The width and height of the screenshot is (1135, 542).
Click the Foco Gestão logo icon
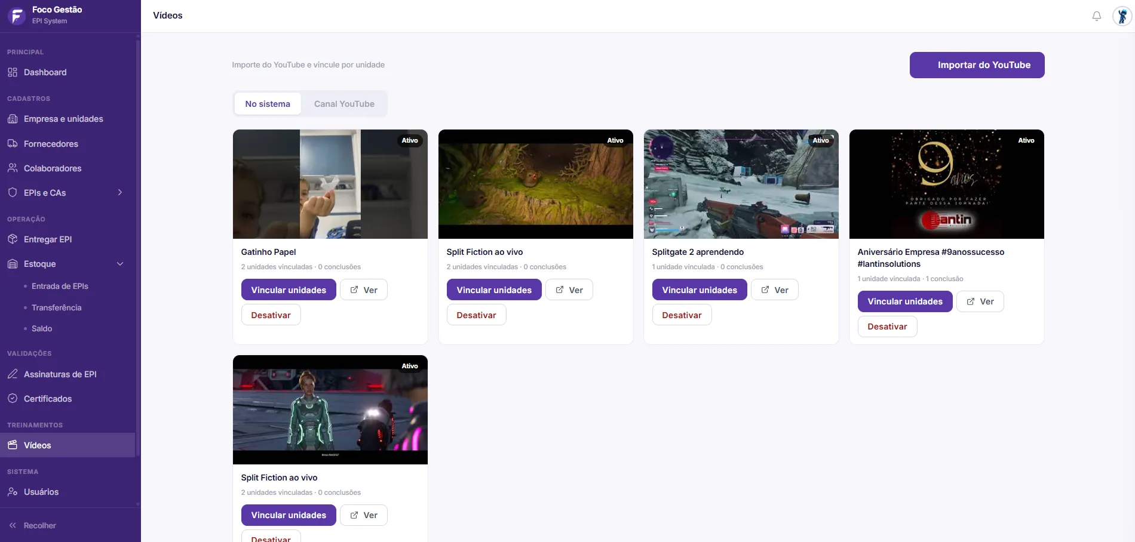pos(17,16)
